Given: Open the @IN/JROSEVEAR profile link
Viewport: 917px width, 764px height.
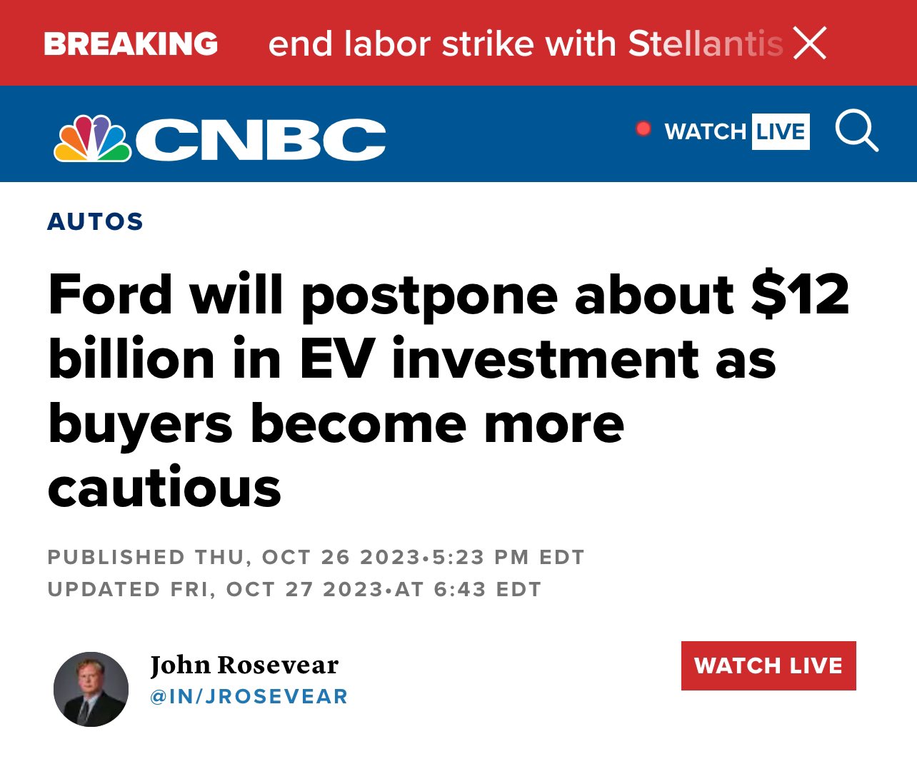Looking at the screenshot, I should click(x=249, y=696).
